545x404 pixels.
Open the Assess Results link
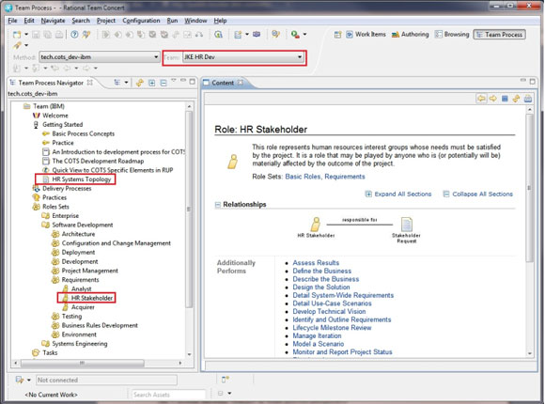[316, 263]
